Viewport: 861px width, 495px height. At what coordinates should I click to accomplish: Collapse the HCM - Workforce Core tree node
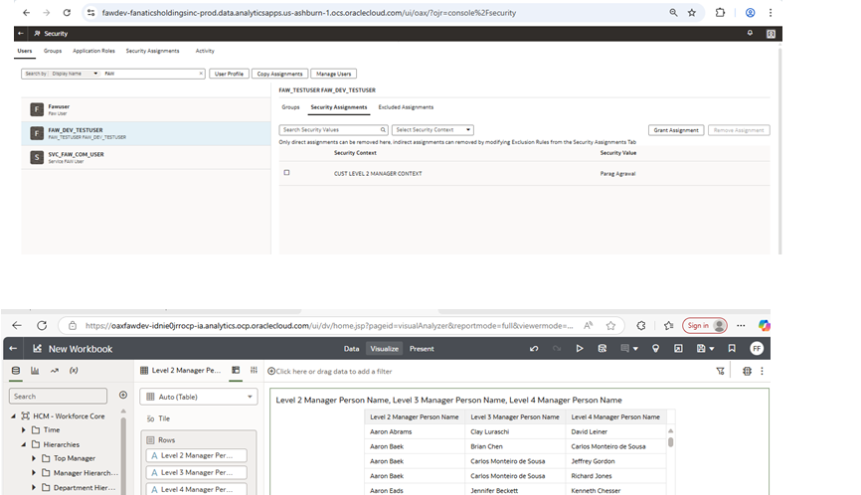(x=13, y=415)
